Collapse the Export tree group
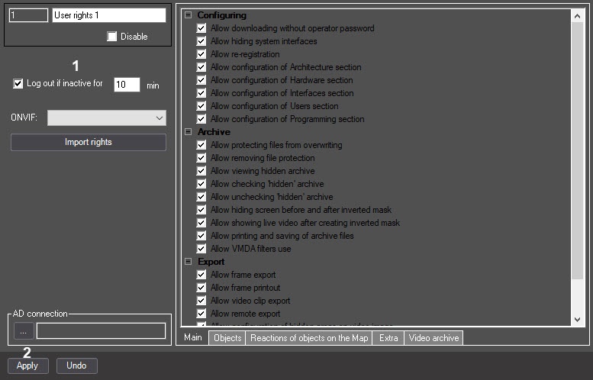 (x=188, y=261)
